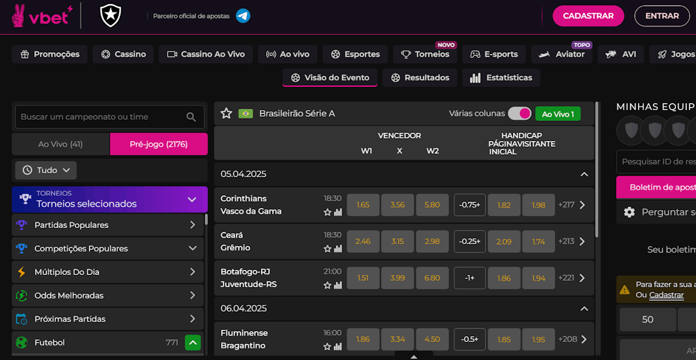Select Grêmio win odds 2.98

(x=432, y=242)
